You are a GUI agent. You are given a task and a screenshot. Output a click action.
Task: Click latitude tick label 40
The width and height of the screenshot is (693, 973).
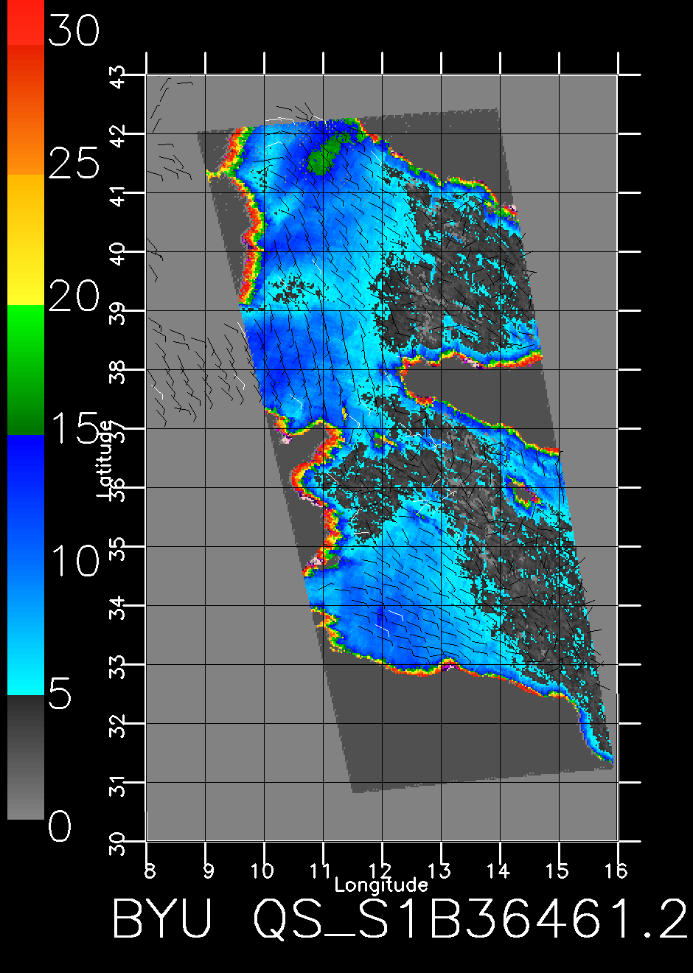coord(117,254)
